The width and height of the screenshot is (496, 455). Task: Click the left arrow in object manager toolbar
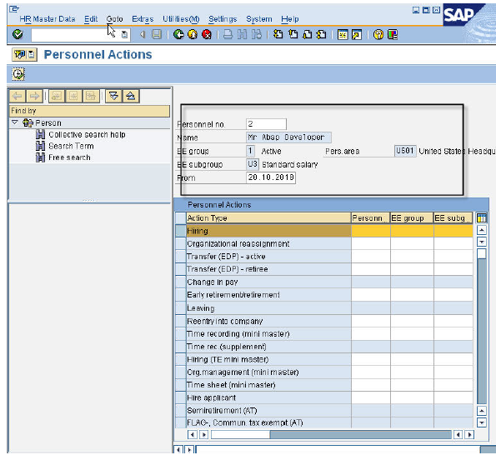click(x=18, y=96)
